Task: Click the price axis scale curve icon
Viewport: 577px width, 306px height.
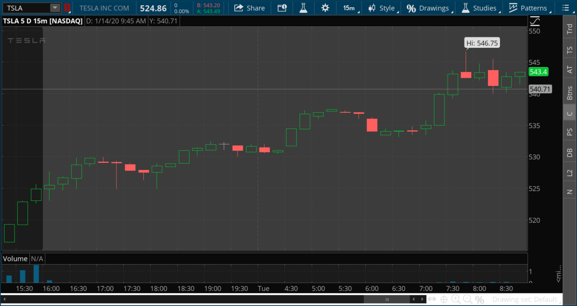Action: 535,21
